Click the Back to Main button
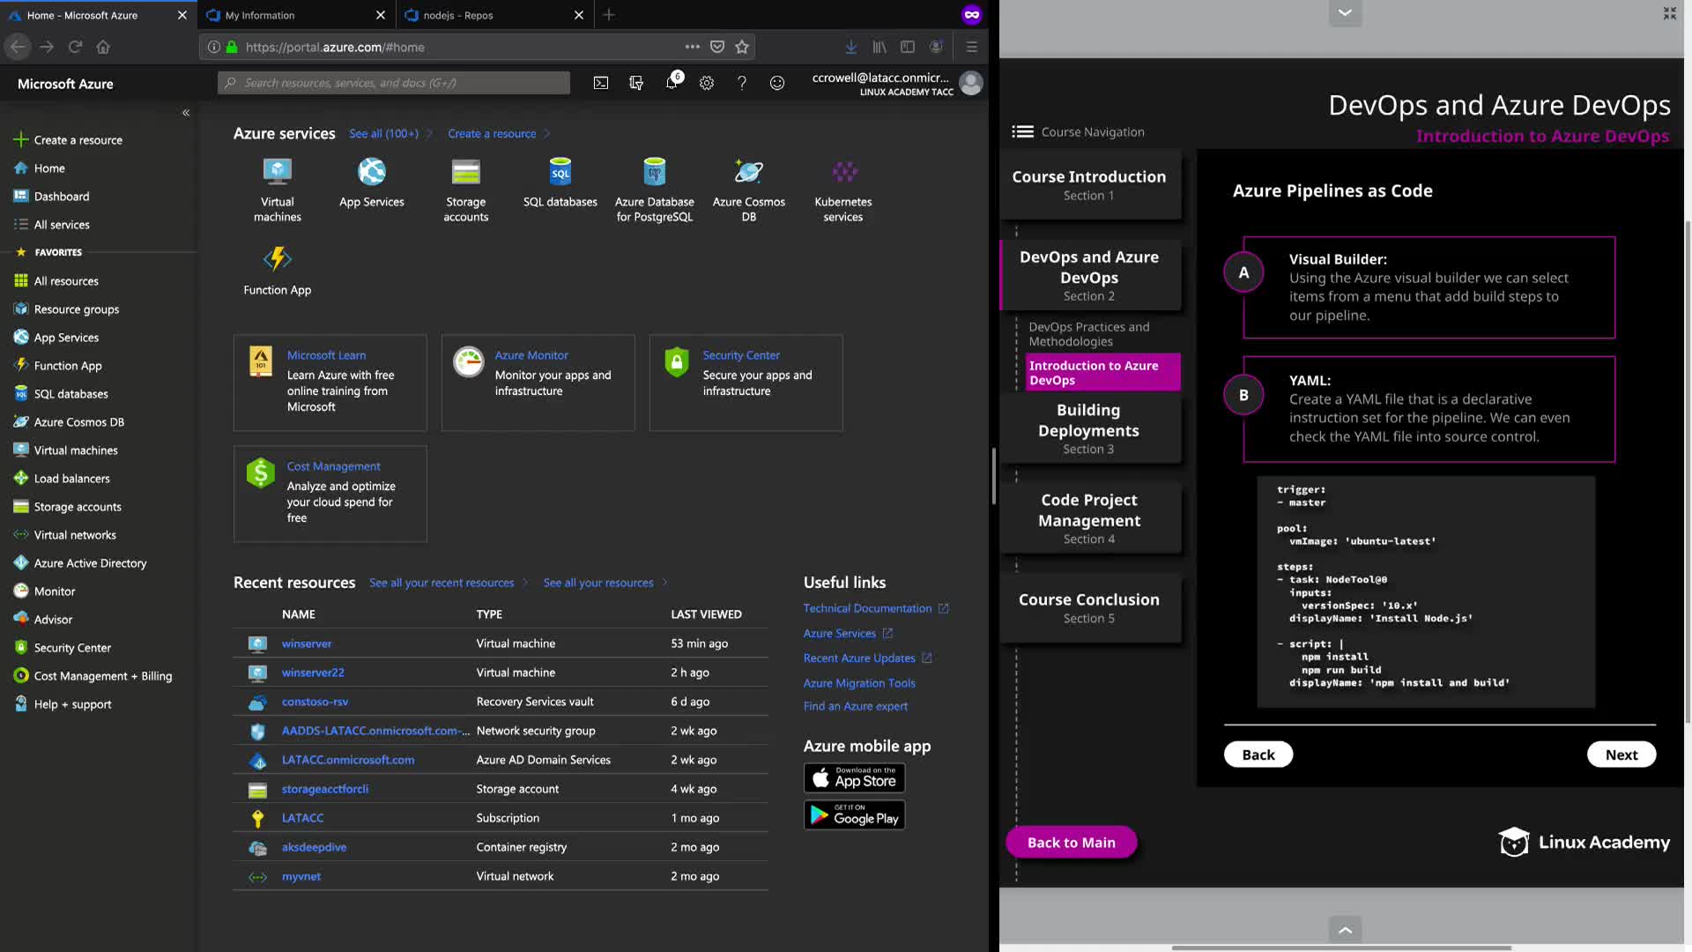The height and width of the screenshot is (952, 1692). [x=1071, y=843]
